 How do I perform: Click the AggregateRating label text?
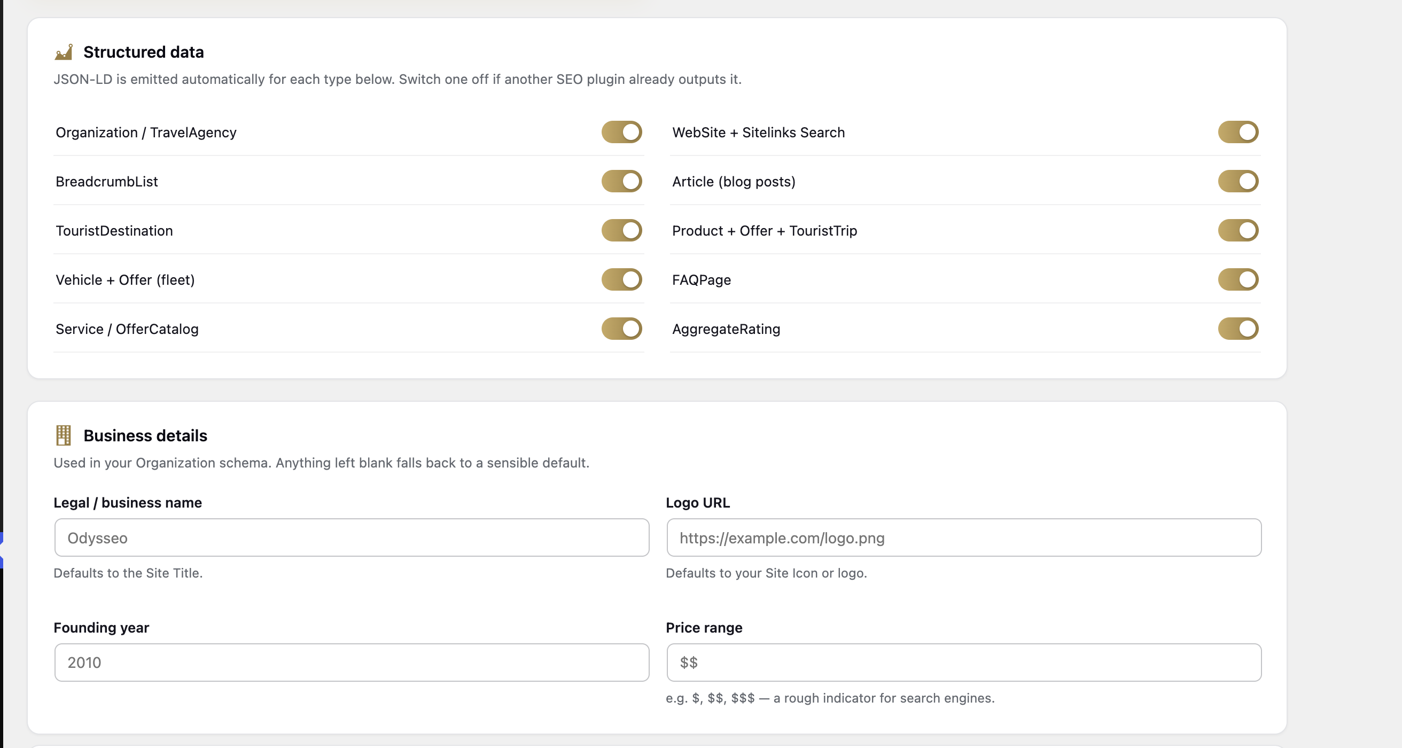tap(726, 329)
